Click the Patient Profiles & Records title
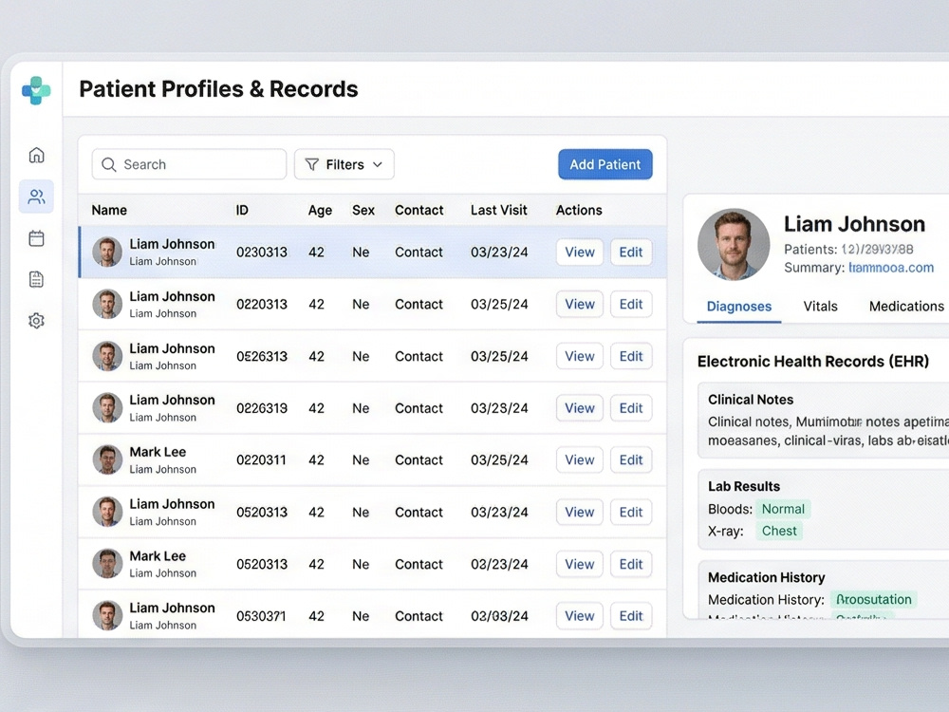 click(x=218, y=89)
